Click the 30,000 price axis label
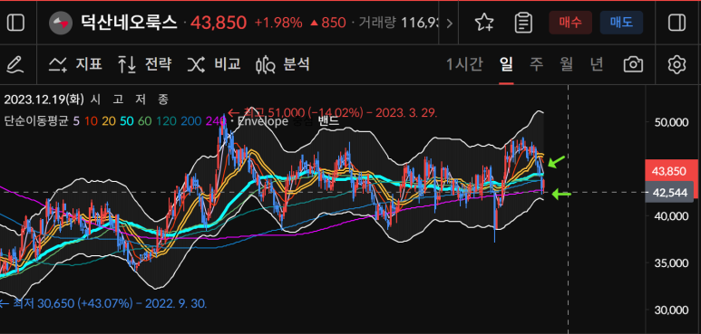701x334 pixels. (672, 310)
